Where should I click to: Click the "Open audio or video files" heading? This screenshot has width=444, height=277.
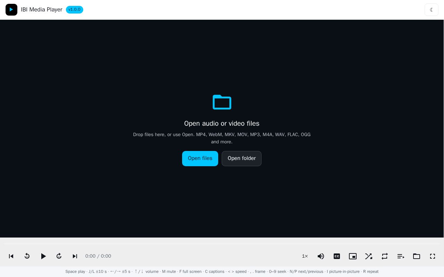point(222,124)
